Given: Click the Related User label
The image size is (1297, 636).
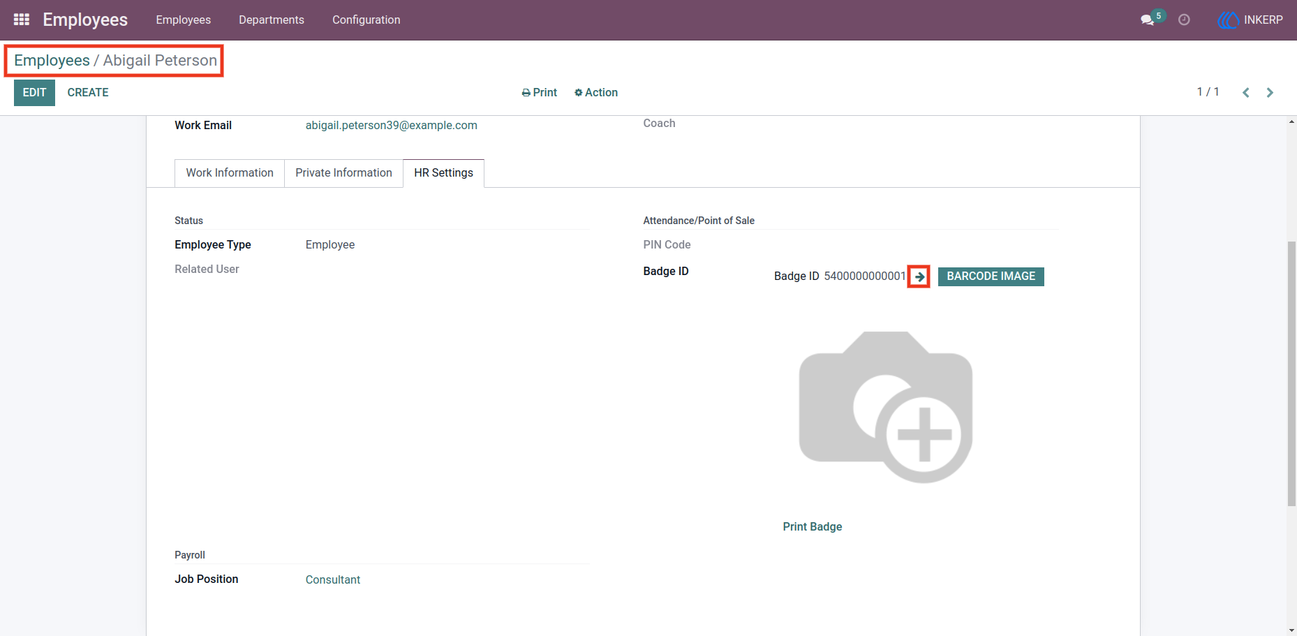Looking at the screenshot, I should pos(207,269).
